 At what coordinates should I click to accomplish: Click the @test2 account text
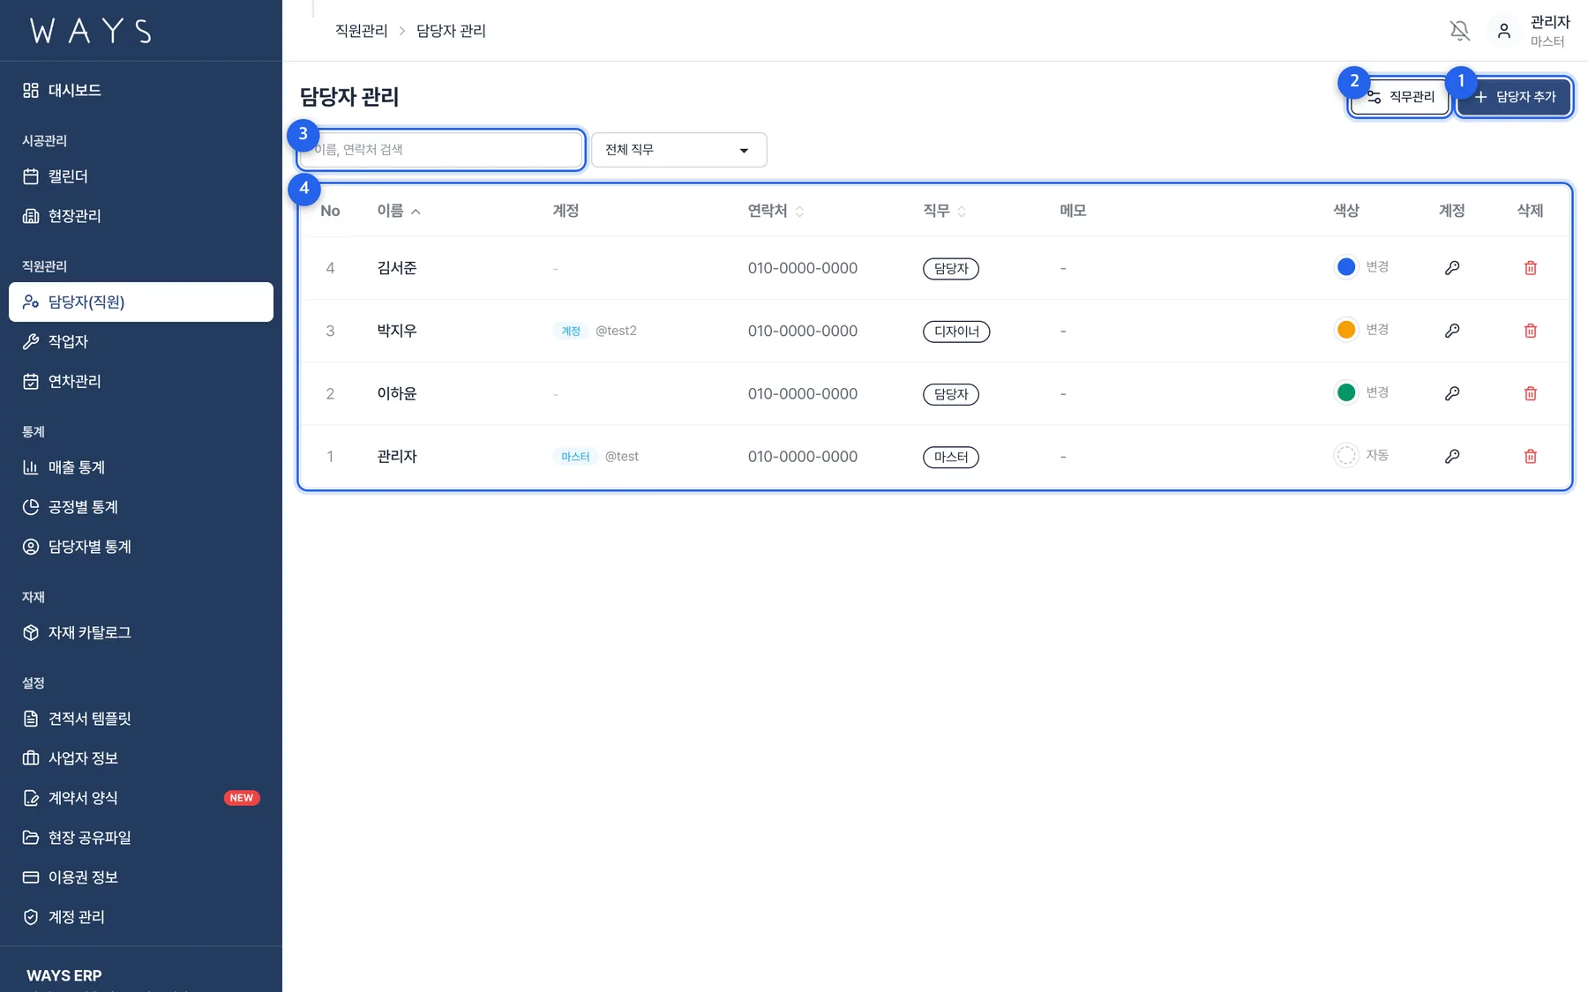tap(616, 331)
